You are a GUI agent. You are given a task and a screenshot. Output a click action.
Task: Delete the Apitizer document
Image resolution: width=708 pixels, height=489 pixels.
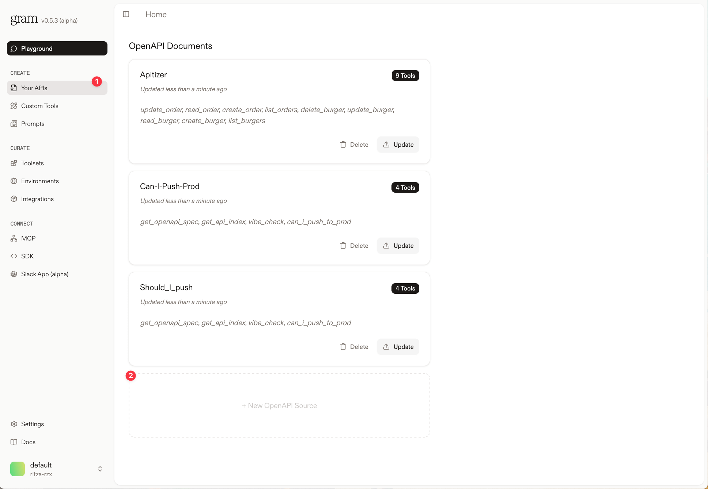[x=354, y=145]
